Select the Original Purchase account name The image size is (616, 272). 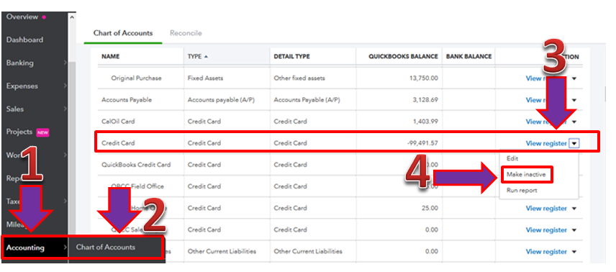pyautogui.click(x=136, y=78)
